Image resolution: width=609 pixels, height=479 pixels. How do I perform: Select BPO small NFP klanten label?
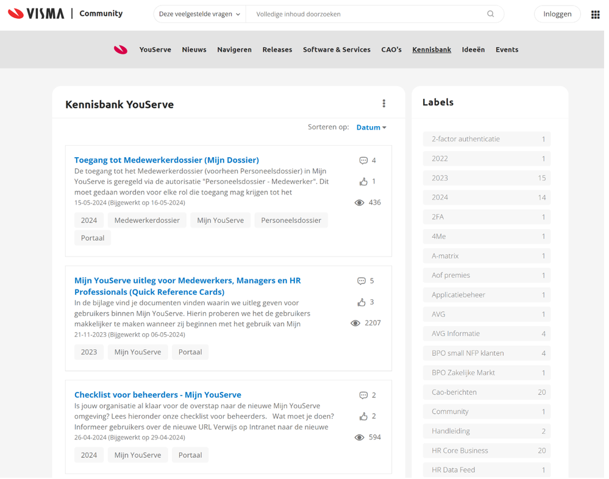[x=486, y=353]
